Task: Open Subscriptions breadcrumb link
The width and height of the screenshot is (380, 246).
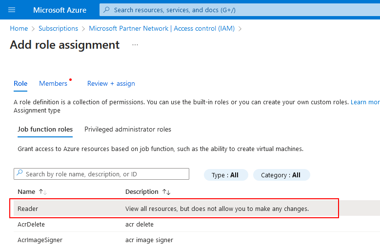Action: (x=58, y=29)
